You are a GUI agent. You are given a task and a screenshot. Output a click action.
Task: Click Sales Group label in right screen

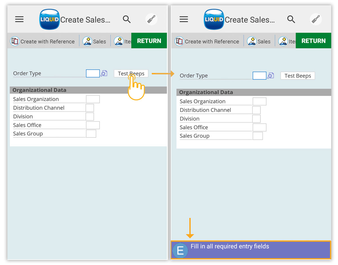tap(195, 136)
